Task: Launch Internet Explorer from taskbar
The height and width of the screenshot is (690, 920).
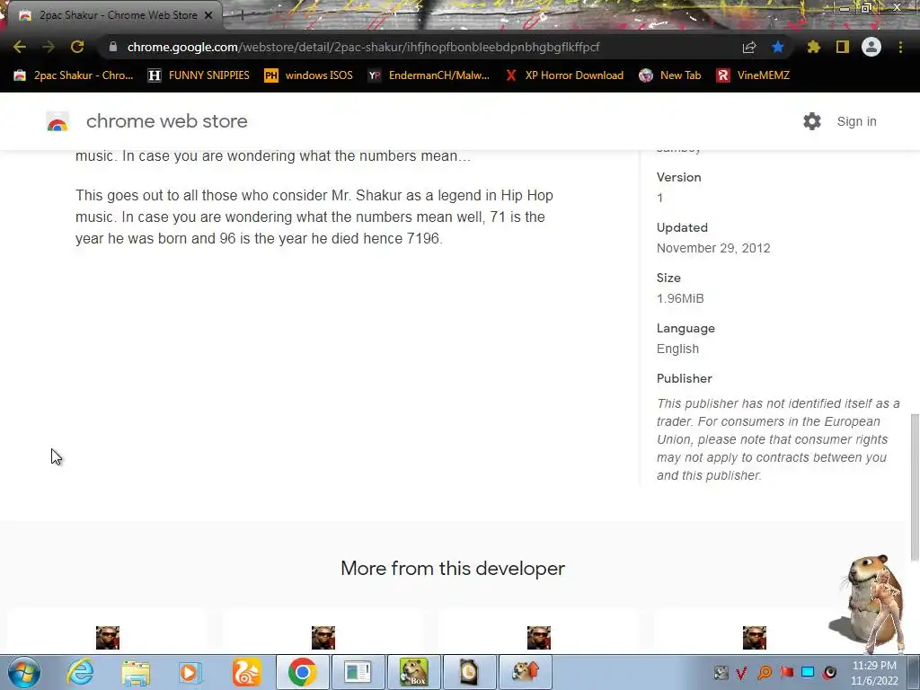Action: click(x=80, y=672)
